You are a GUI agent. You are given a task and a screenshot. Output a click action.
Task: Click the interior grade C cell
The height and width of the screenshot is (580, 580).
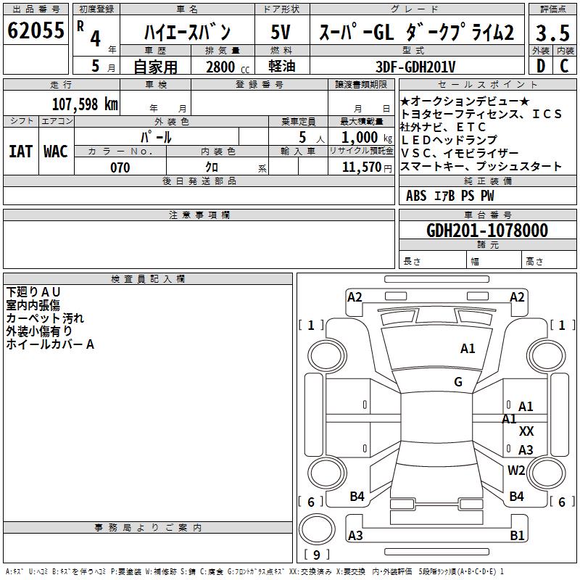tap(565, 66)
